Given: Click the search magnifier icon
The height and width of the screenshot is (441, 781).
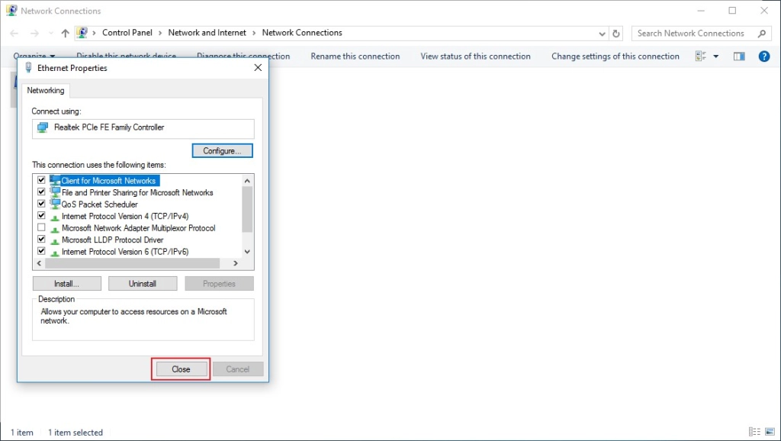Looking at the screenshot, I should click(x=761, y=34).
